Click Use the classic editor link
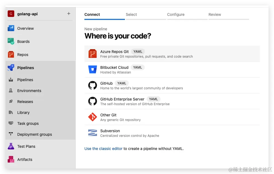Viewport: 274px width, 174px height. pyautogui.click(x=104, y=149)
